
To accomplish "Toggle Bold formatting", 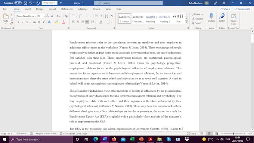I will coord(18,22).
